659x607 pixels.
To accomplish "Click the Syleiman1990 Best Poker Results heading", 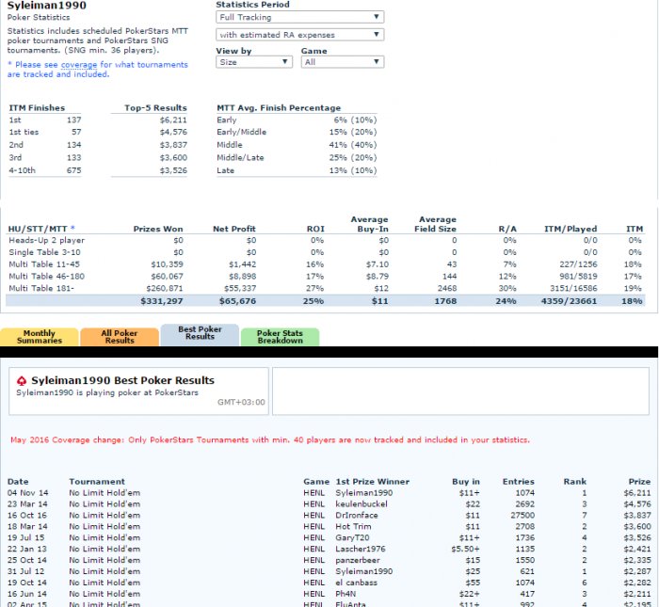I will (122, 380).
